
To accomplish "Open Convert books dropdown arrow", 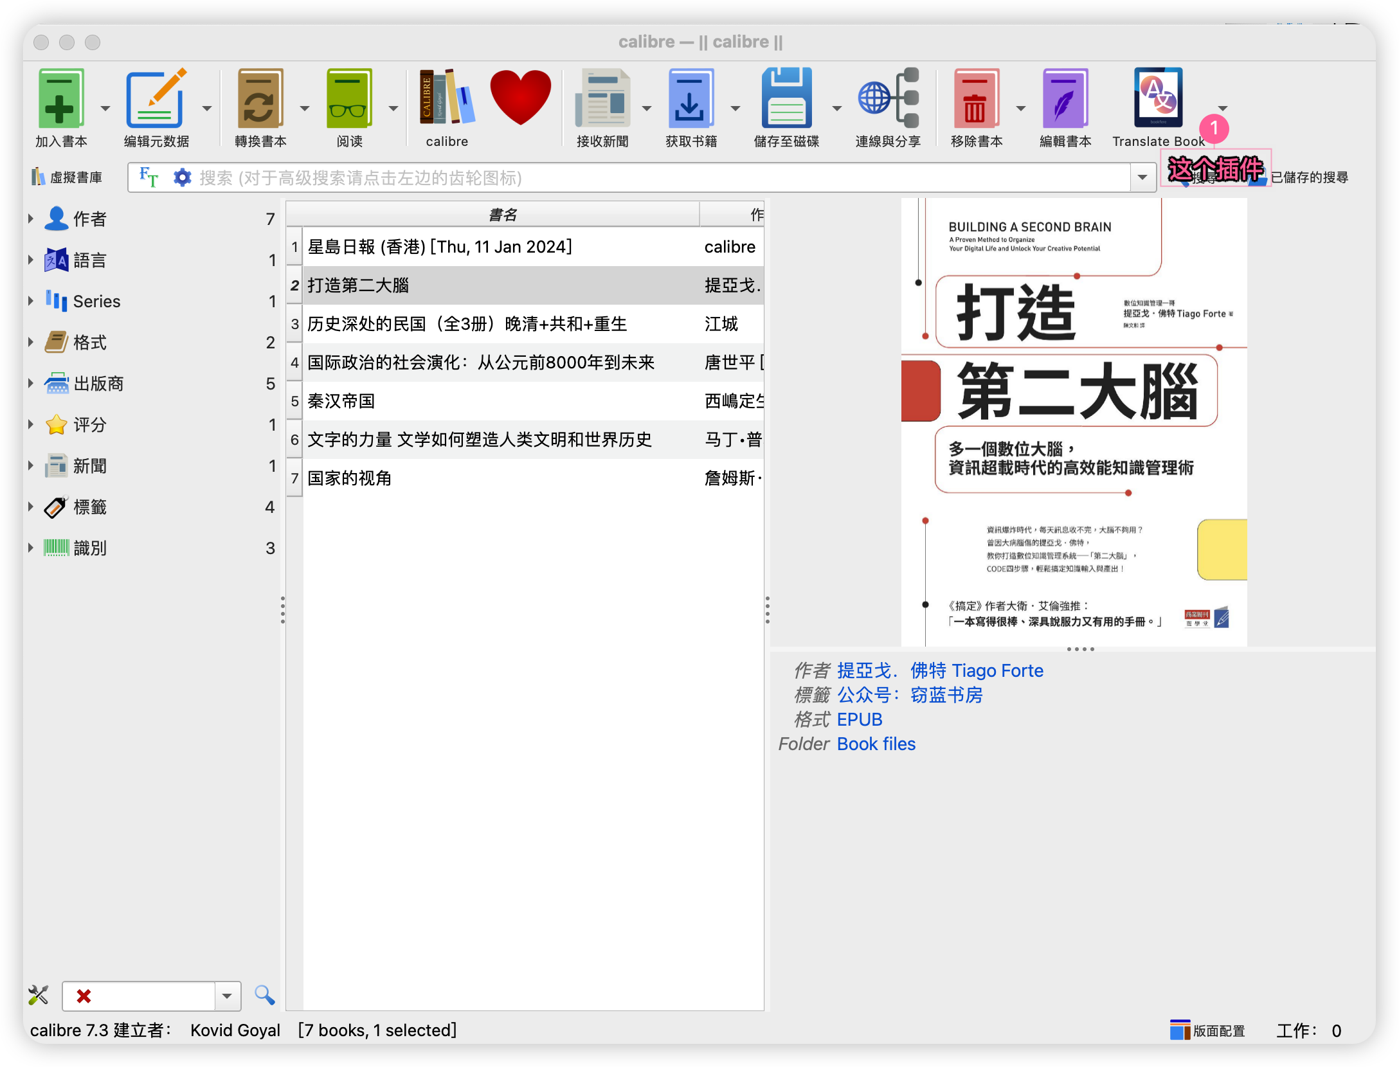I will click(x=305, y=108).
